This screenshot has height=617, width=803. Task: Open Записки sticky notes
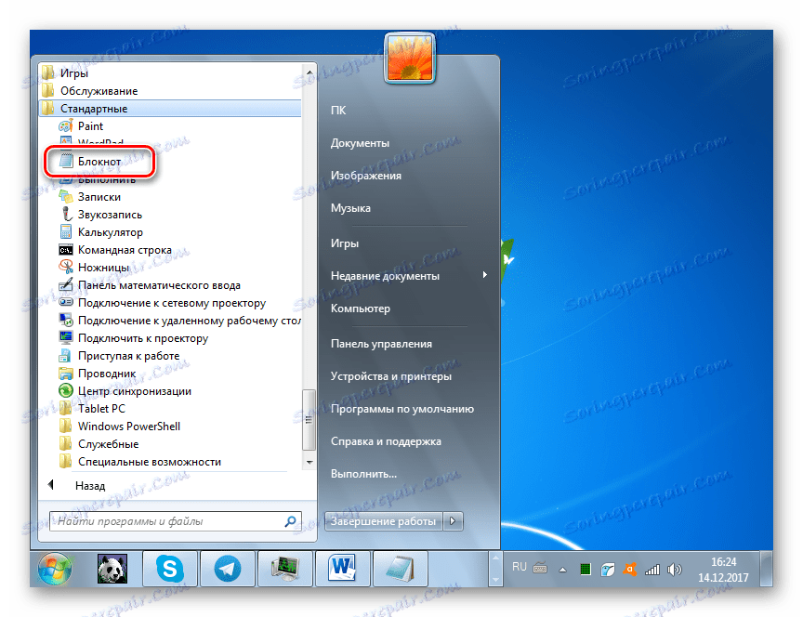89,197
